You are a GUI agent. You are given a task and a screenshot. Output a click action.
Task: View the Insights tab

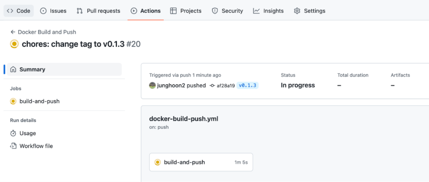click(x=269, y=11)
